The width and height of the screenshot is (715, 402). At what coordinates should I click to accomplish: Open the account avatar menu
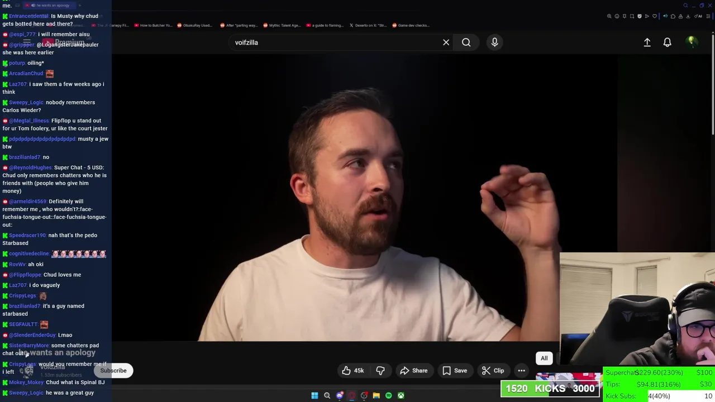tap(691, 42)
